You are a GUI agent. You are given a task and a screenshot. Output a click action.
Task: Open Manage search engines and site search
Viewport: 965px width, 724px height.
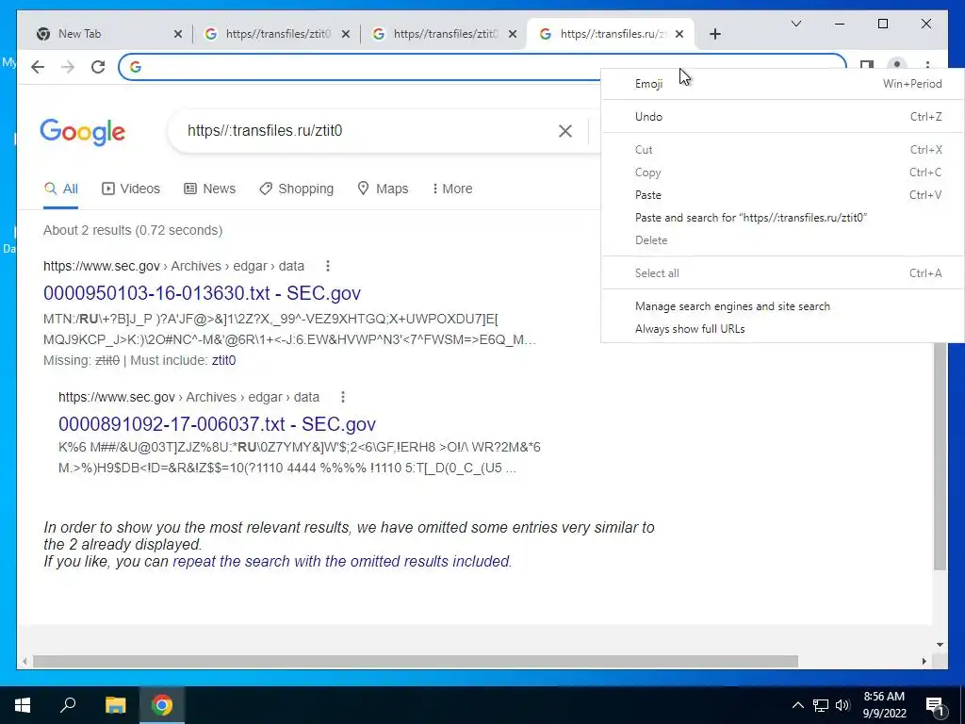(x=783, y=306)
